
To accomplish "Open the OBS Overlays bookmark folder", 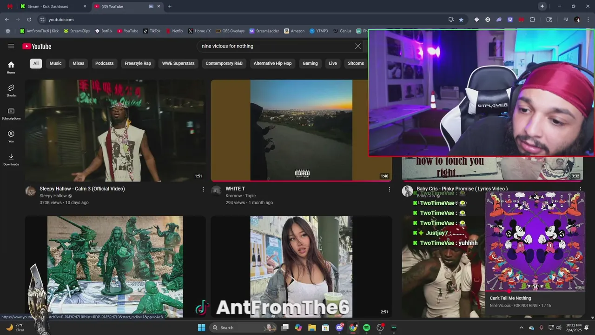I will (230, 31).
